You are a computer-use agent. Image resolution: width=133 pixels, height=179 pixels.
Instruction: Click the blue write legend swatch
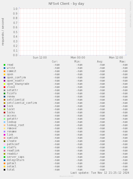point(4,68)
